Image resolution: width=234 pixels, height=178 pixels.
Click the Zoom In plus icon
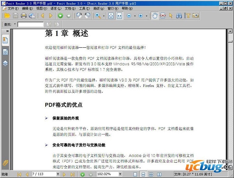point(140,16)
